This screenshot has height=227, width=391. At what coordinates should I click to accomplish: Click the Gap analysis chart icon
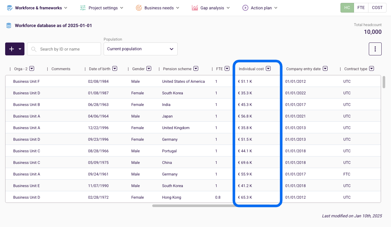(195, 8)
